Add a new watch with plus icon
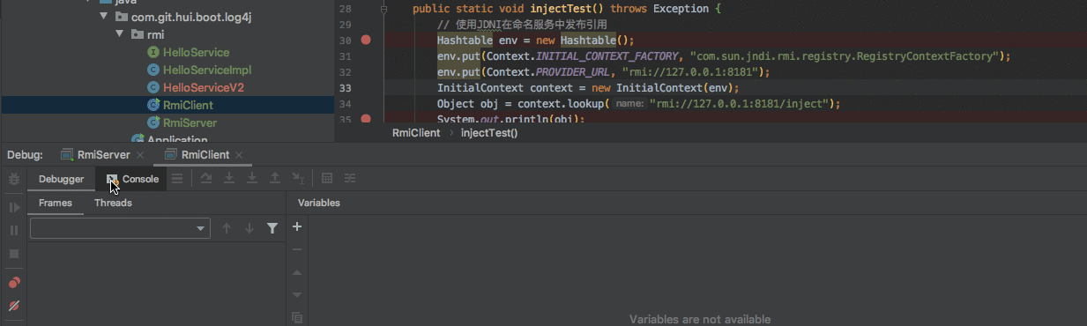Image resolution: width=1087 pixels, height=326 pixels. coord(297,226)
